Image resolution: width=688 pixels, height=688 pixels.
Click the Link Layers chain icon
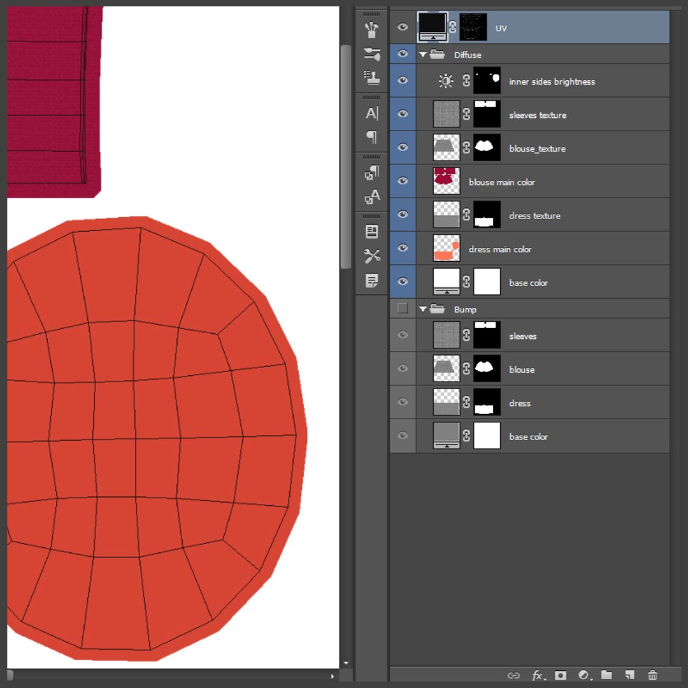pos(513,675)
